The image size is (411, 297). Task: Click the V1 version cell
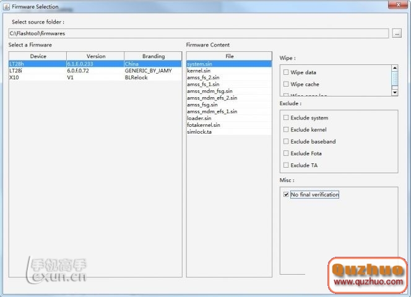95,77
